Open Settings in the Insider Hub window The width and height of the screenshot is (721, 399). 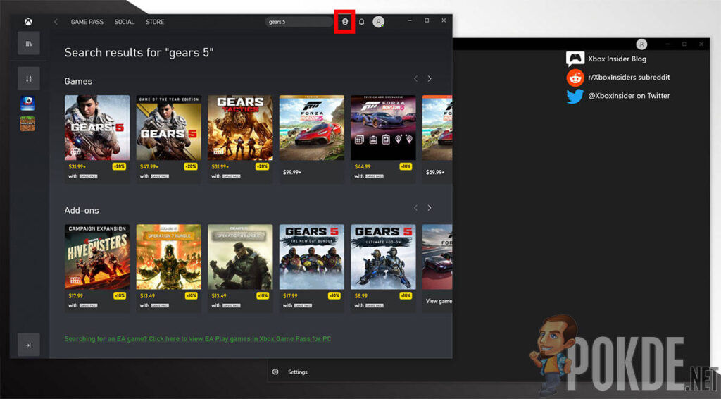(298, 372)
